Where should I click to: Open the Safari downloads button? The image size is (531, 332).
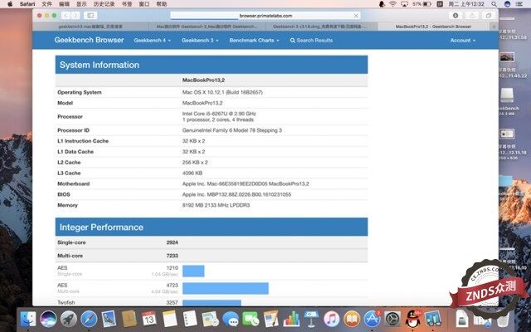pos(455,15)
